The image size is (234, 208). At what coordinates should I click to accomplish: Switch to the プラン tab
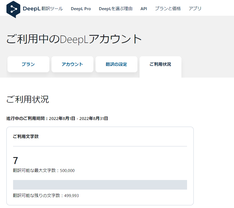click(x=28, y=64)
